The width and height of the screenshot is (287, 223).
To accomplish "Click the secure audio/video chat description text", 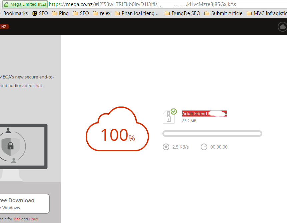I will [x=27, y=81].
